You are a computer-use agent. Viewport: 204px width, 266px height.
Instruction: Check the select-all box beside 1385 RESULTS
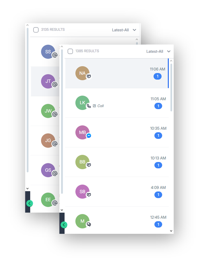coord(70,51)
